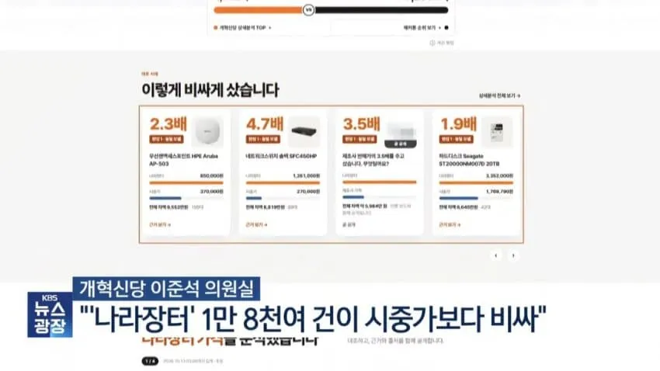Click the orange segment of the comparison bar
Image resolution: width=660 pixels, height=371 pixels.
pos(259,10)
